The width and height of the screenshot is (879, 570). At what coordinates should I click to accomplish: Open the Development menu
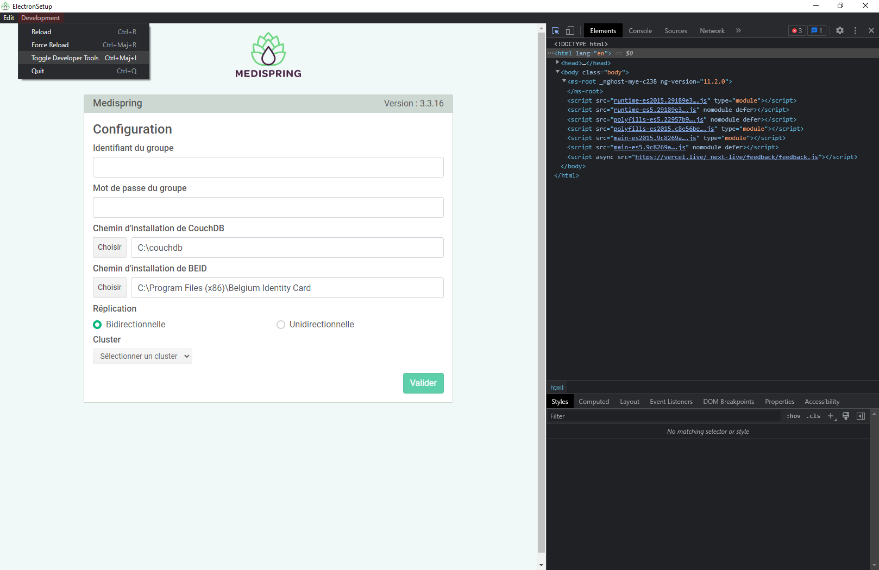click(x=41, y=18)
